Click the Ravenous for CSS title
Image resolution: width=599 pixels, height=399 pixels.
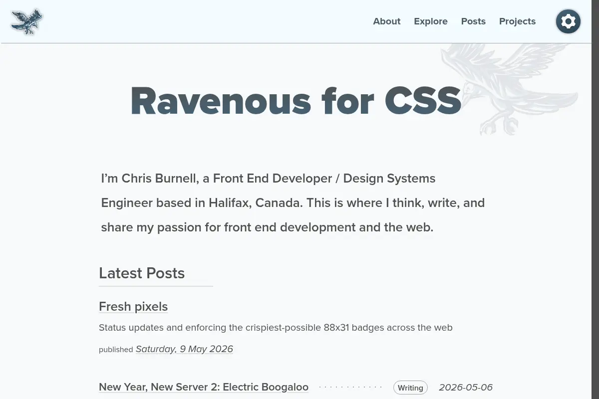click(x=296, y=101)
